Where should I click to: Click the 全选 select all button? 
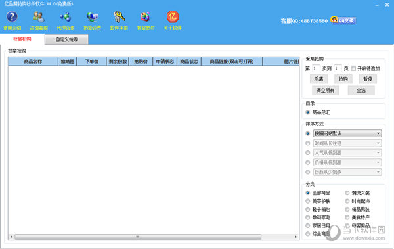[x=361, y=90]
